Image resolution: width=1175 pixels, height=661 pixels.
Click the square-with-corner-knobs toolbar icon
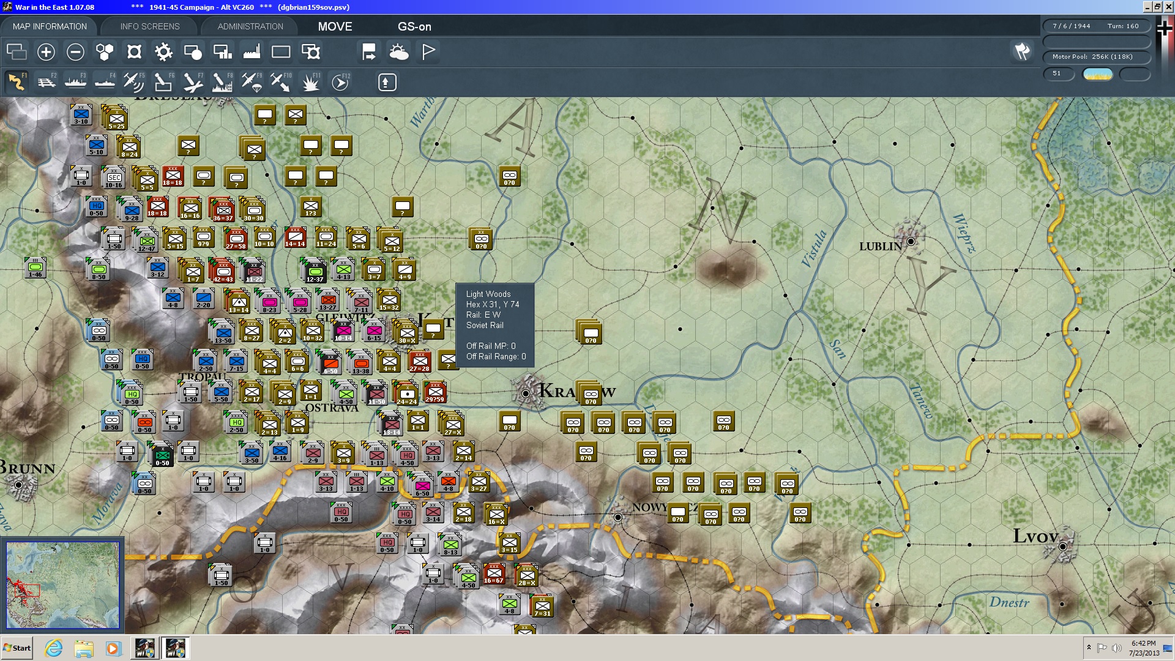tap(134, 52)
